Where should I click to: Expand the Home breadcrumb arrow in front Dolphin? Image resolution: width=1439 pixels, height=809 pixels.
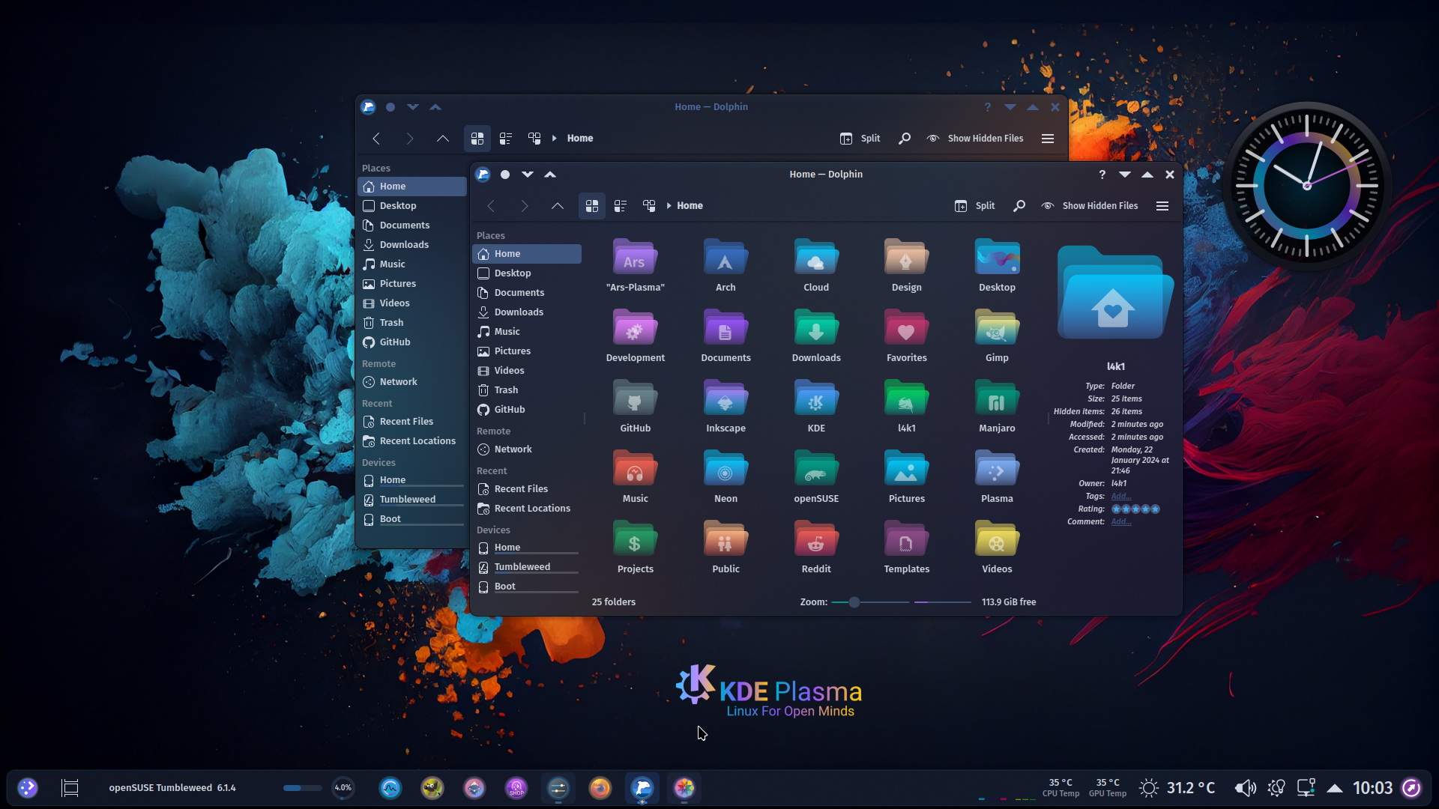(x=669, y=205)
